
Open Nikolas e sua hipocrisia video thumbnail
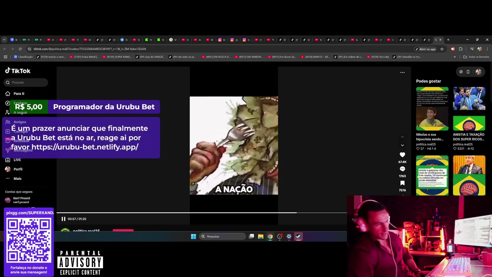tap(432, 108)
